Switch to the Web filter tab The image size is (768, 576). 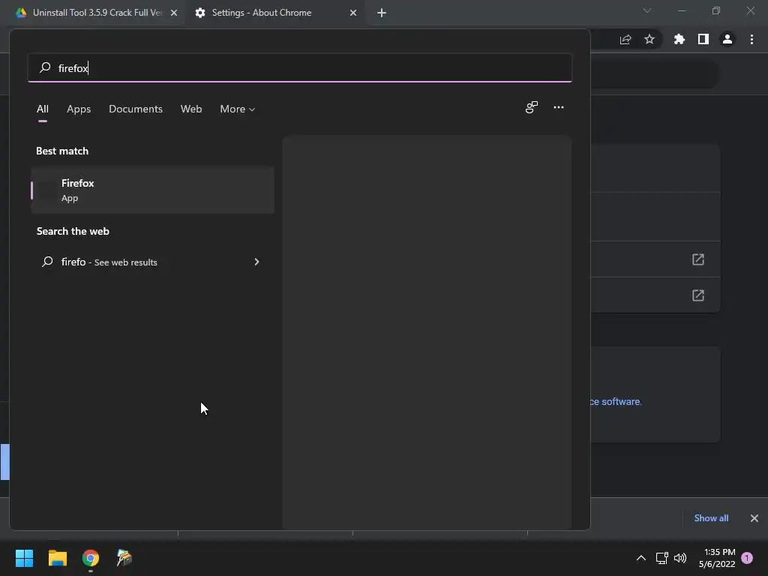click(x=191, y=109)
